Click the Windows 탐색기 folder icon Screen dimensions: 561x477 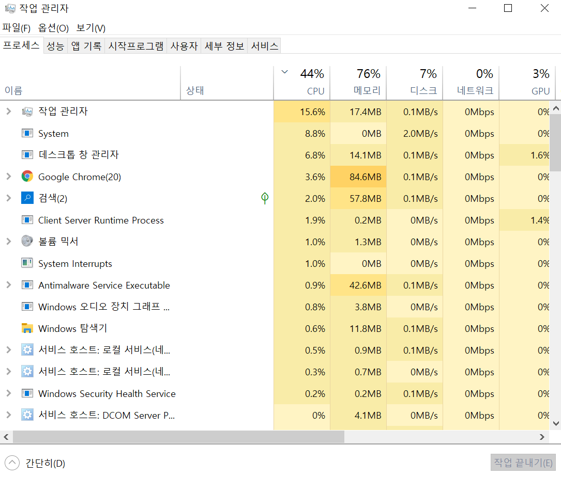[x=27, y=328]
